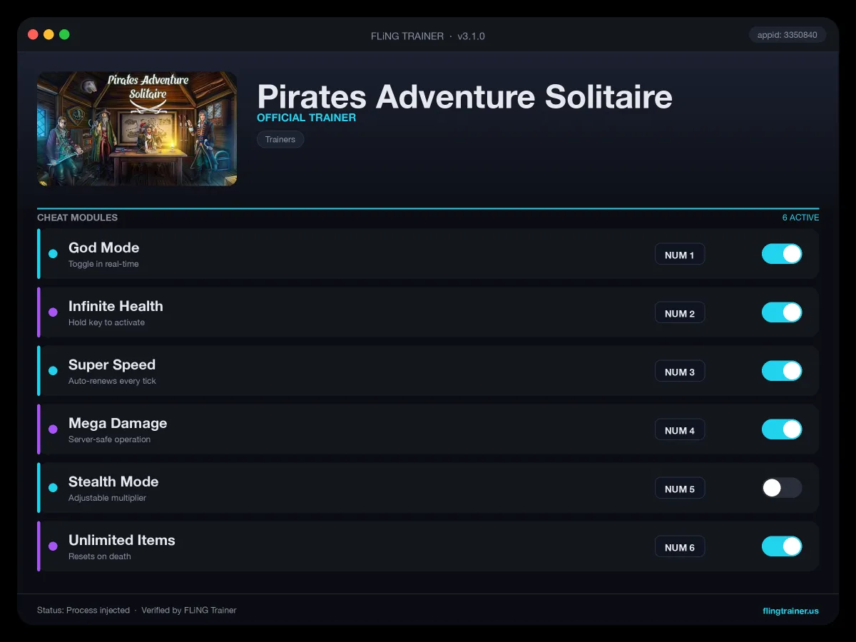Click the "FLiNG TRAINER · v3.1.0" title bar text

click(428, 36)
